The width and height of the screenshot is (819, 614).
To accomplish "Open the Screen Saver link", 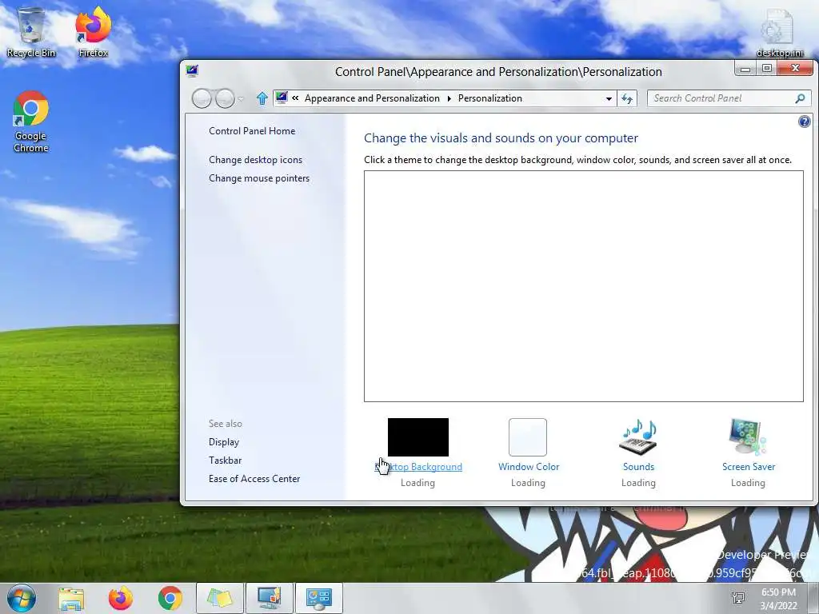I will click(749, 467).
